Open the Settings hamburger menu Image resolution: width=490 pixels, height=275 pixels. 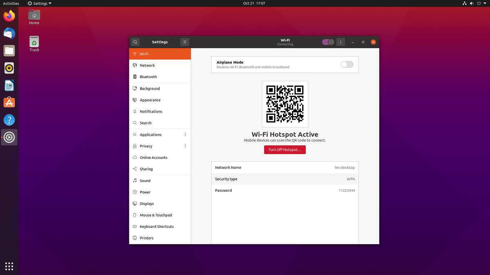point(185,42)
